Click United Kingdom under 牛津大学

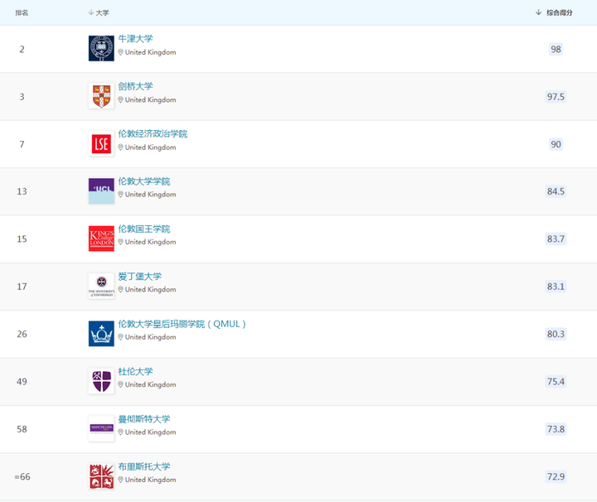[150, 52]
